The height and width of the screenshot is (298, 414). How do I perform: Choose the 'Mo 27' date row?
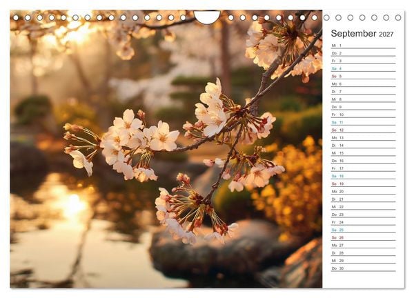tap(364, 245)
